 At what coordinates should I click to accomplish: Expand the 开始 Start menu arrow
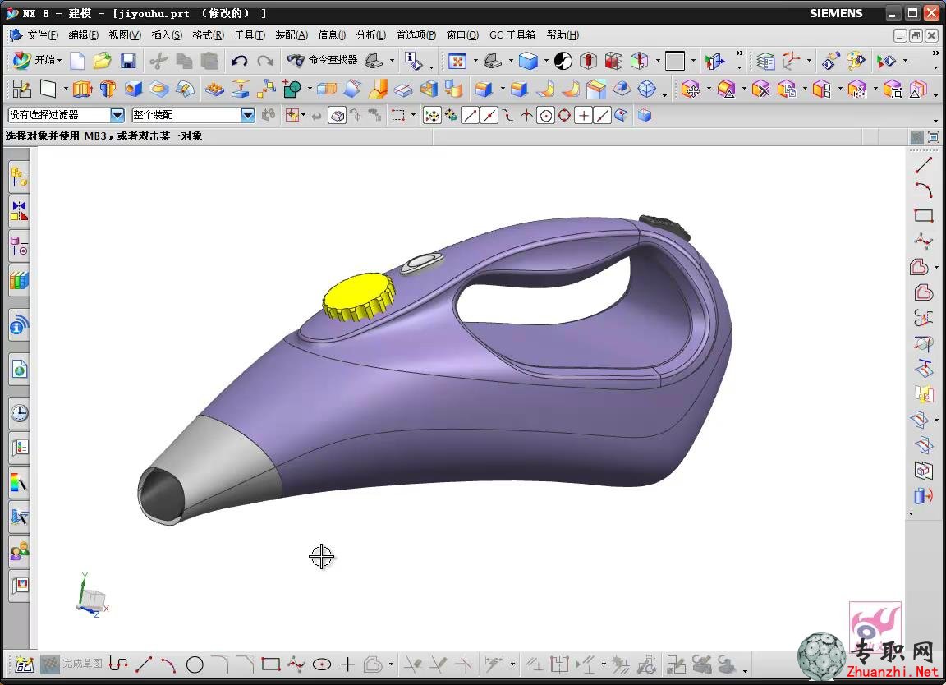pos(60,60)
